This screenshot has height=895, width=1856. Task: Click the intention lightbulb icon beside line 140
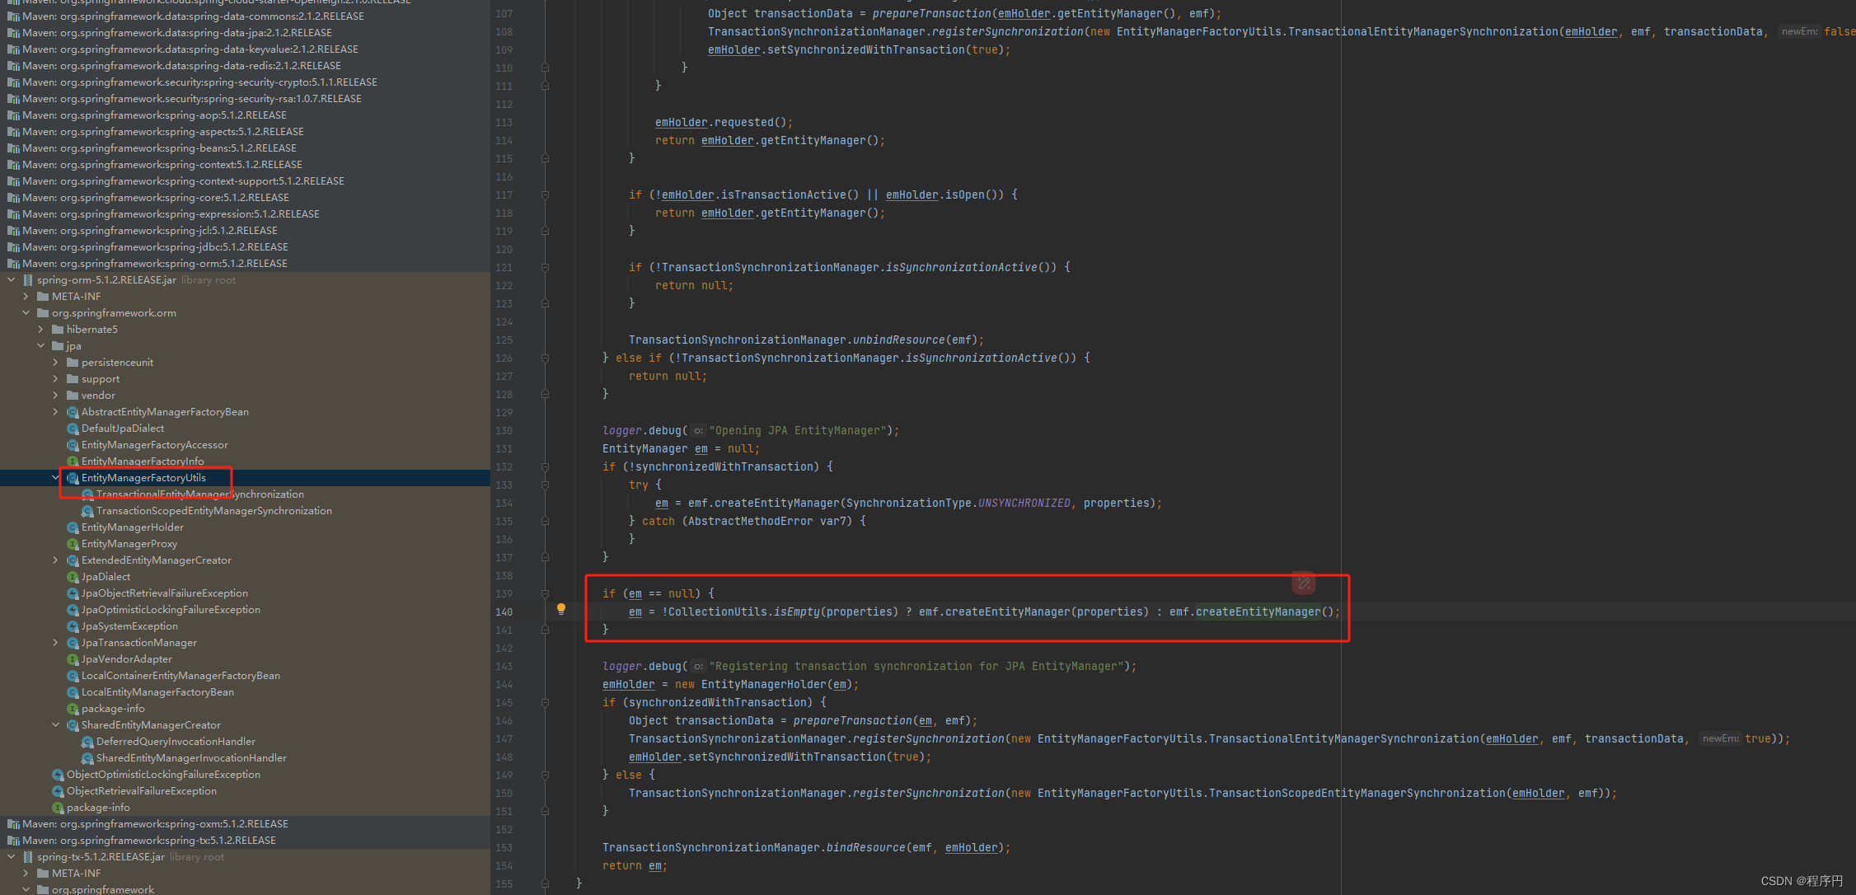[561, 610]
